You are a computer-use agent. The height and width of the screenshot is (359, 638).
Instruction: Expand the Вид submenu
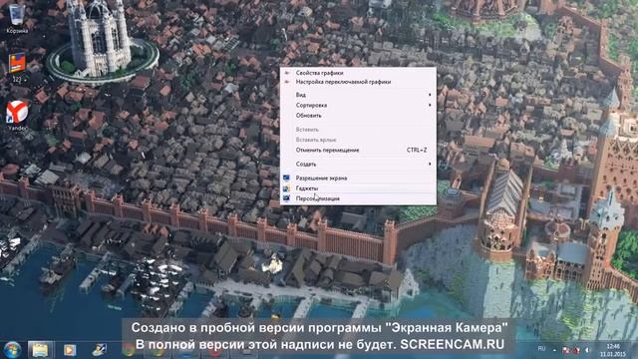(358, 95)
